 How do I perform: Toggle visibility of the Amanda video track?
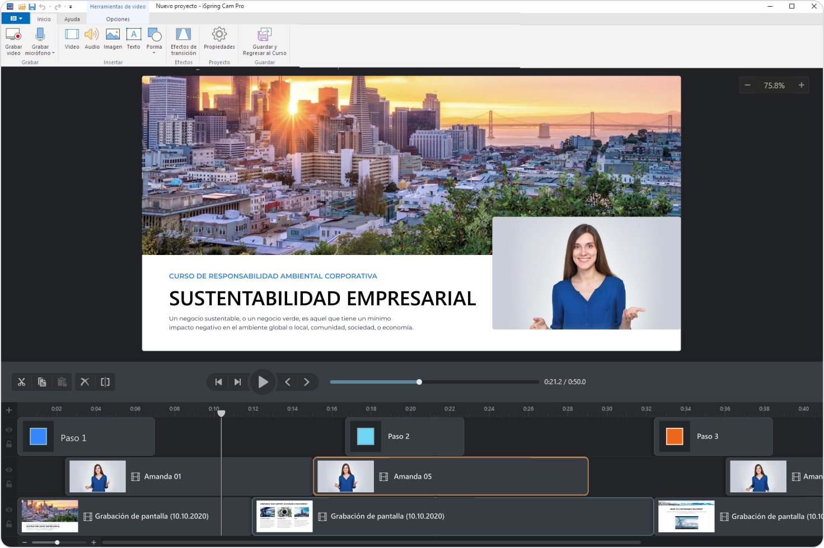(9, 470)
